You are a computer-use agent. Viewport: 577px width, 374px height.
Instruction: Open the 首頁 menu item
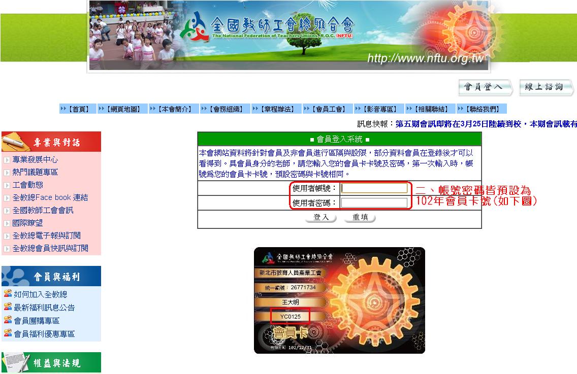click(78, 109)
